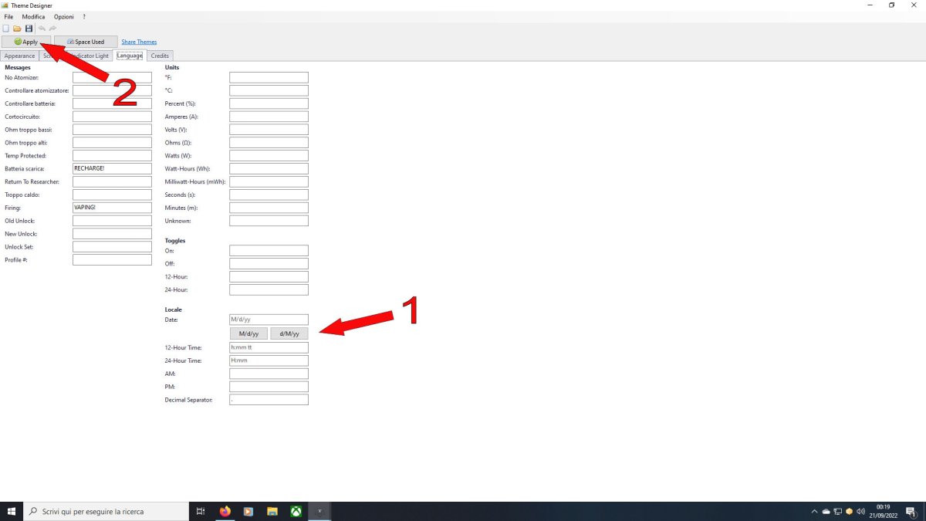The image size is (926, 521).
Task: Click the 12-Hour toggle text field
Action: click(269, 276)
